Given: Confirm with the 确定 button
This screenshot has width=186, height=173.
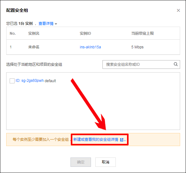Looking at the screenshot, I should click(81, 162).
